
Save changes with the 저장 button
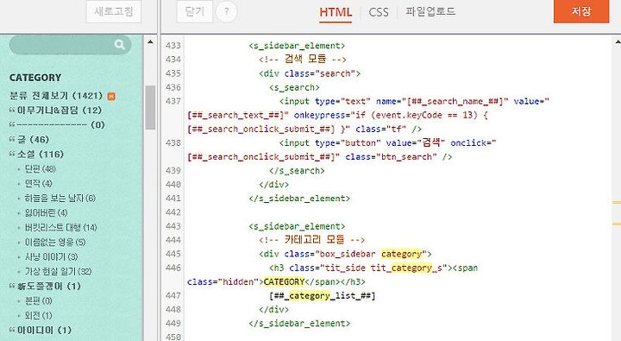581,11
